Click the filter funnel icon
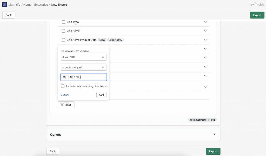Screen dimensions: 266x156 (63, 105)
